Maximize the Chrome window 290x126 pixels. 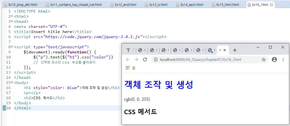pyautogui.click(x=270, y=47)
